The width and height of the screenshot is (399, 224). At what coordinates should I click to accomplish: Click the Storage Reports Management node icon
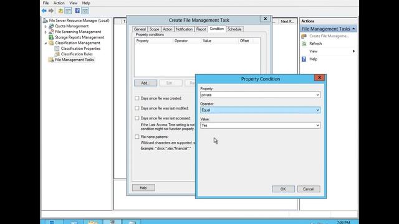(x=51, y=37)
